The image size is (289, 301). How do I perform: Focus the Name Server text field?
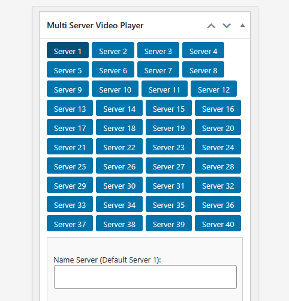(145, 277)
